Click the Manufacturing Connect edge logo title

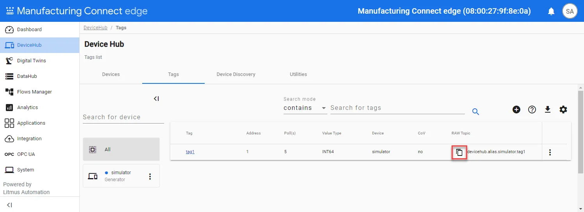(x=82, y=11)
